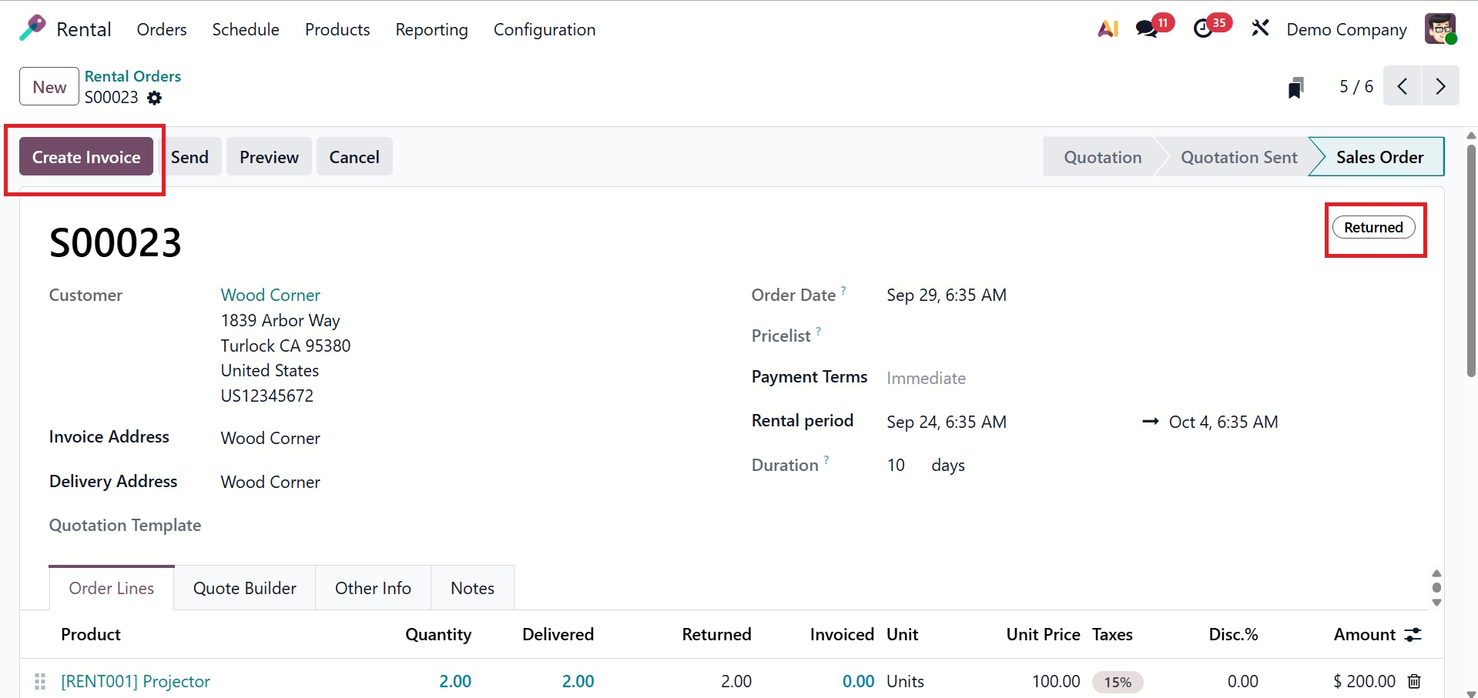Delete the Projector line with trash icon
This screenshot has height=698, width=1478.
coord(1414,681)
